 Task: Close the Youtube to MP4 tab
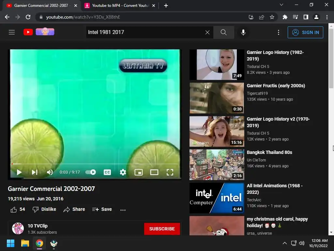pos(154,6)
